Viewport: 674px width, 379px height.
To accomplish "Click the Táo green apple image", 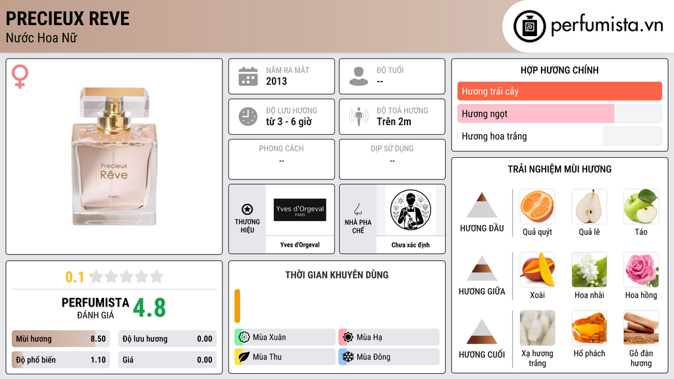I will pos(641,206).
